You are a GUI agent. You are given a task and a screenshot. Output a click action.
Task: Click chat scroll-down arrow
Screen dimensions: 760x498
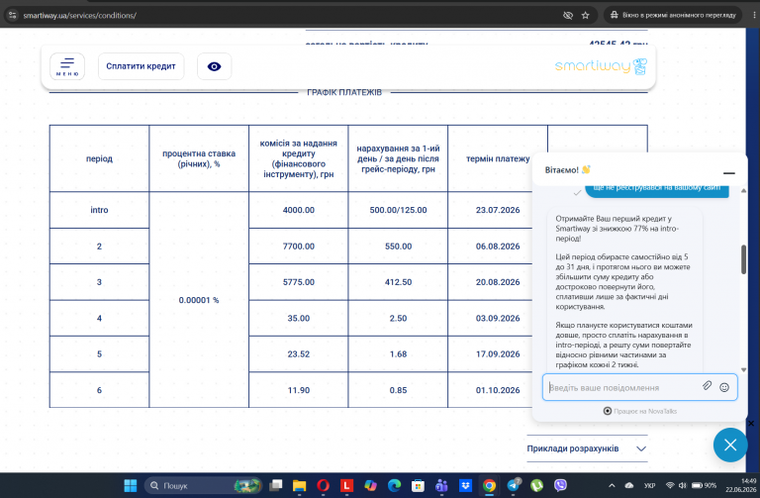[x=743, y=370]
